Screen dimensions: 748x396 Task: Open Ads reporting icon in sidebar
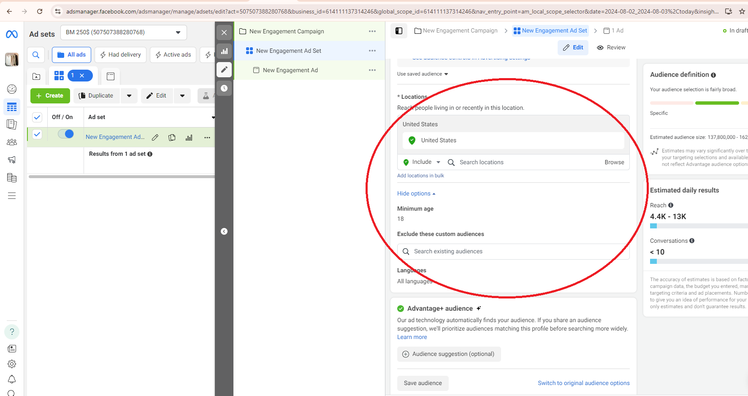click(x=12, y=125)
